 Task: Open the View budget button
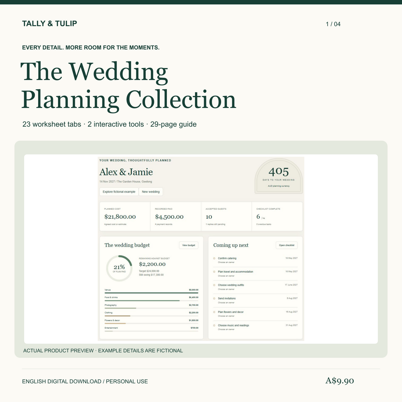[x=189, y=245]
